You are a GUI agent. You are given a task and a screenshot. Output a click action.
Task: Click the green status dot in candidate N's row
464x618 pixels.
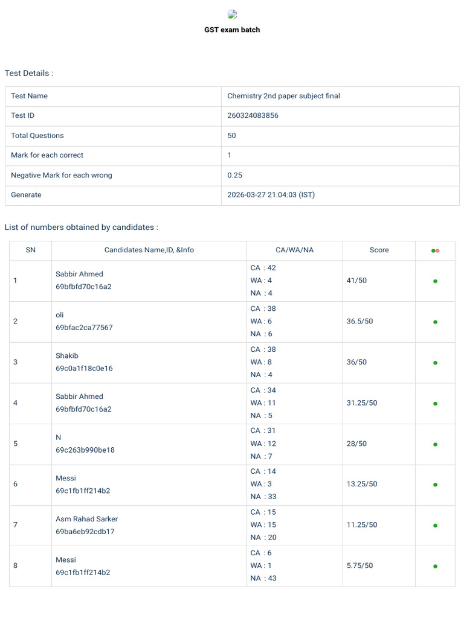pos(435,444)
